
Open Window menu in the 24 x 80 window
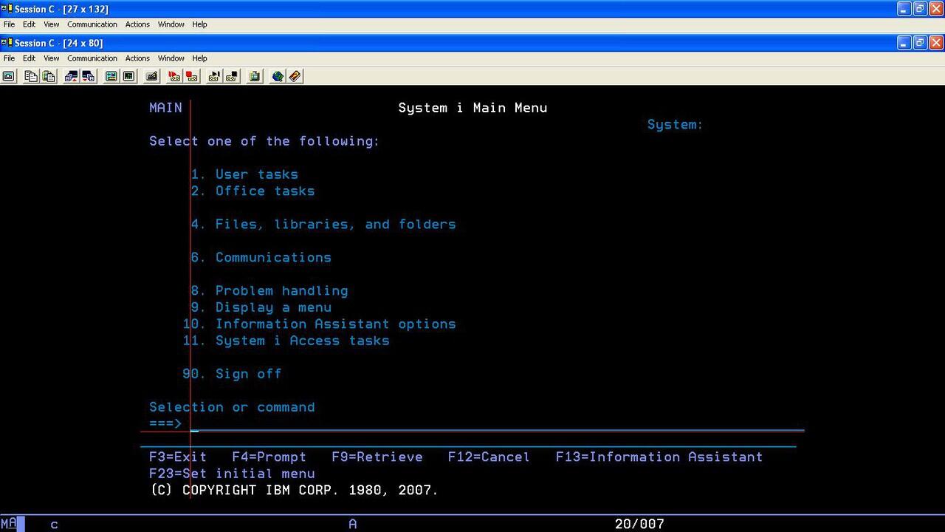(x=171, y=58)
